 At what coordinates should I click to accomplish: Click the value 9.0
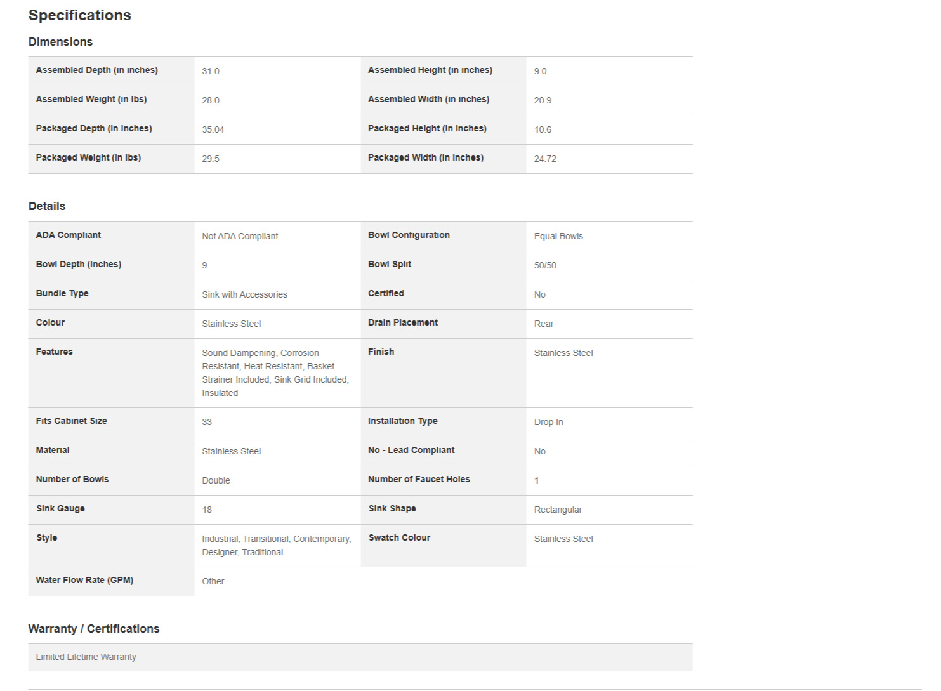pos(540,71)
